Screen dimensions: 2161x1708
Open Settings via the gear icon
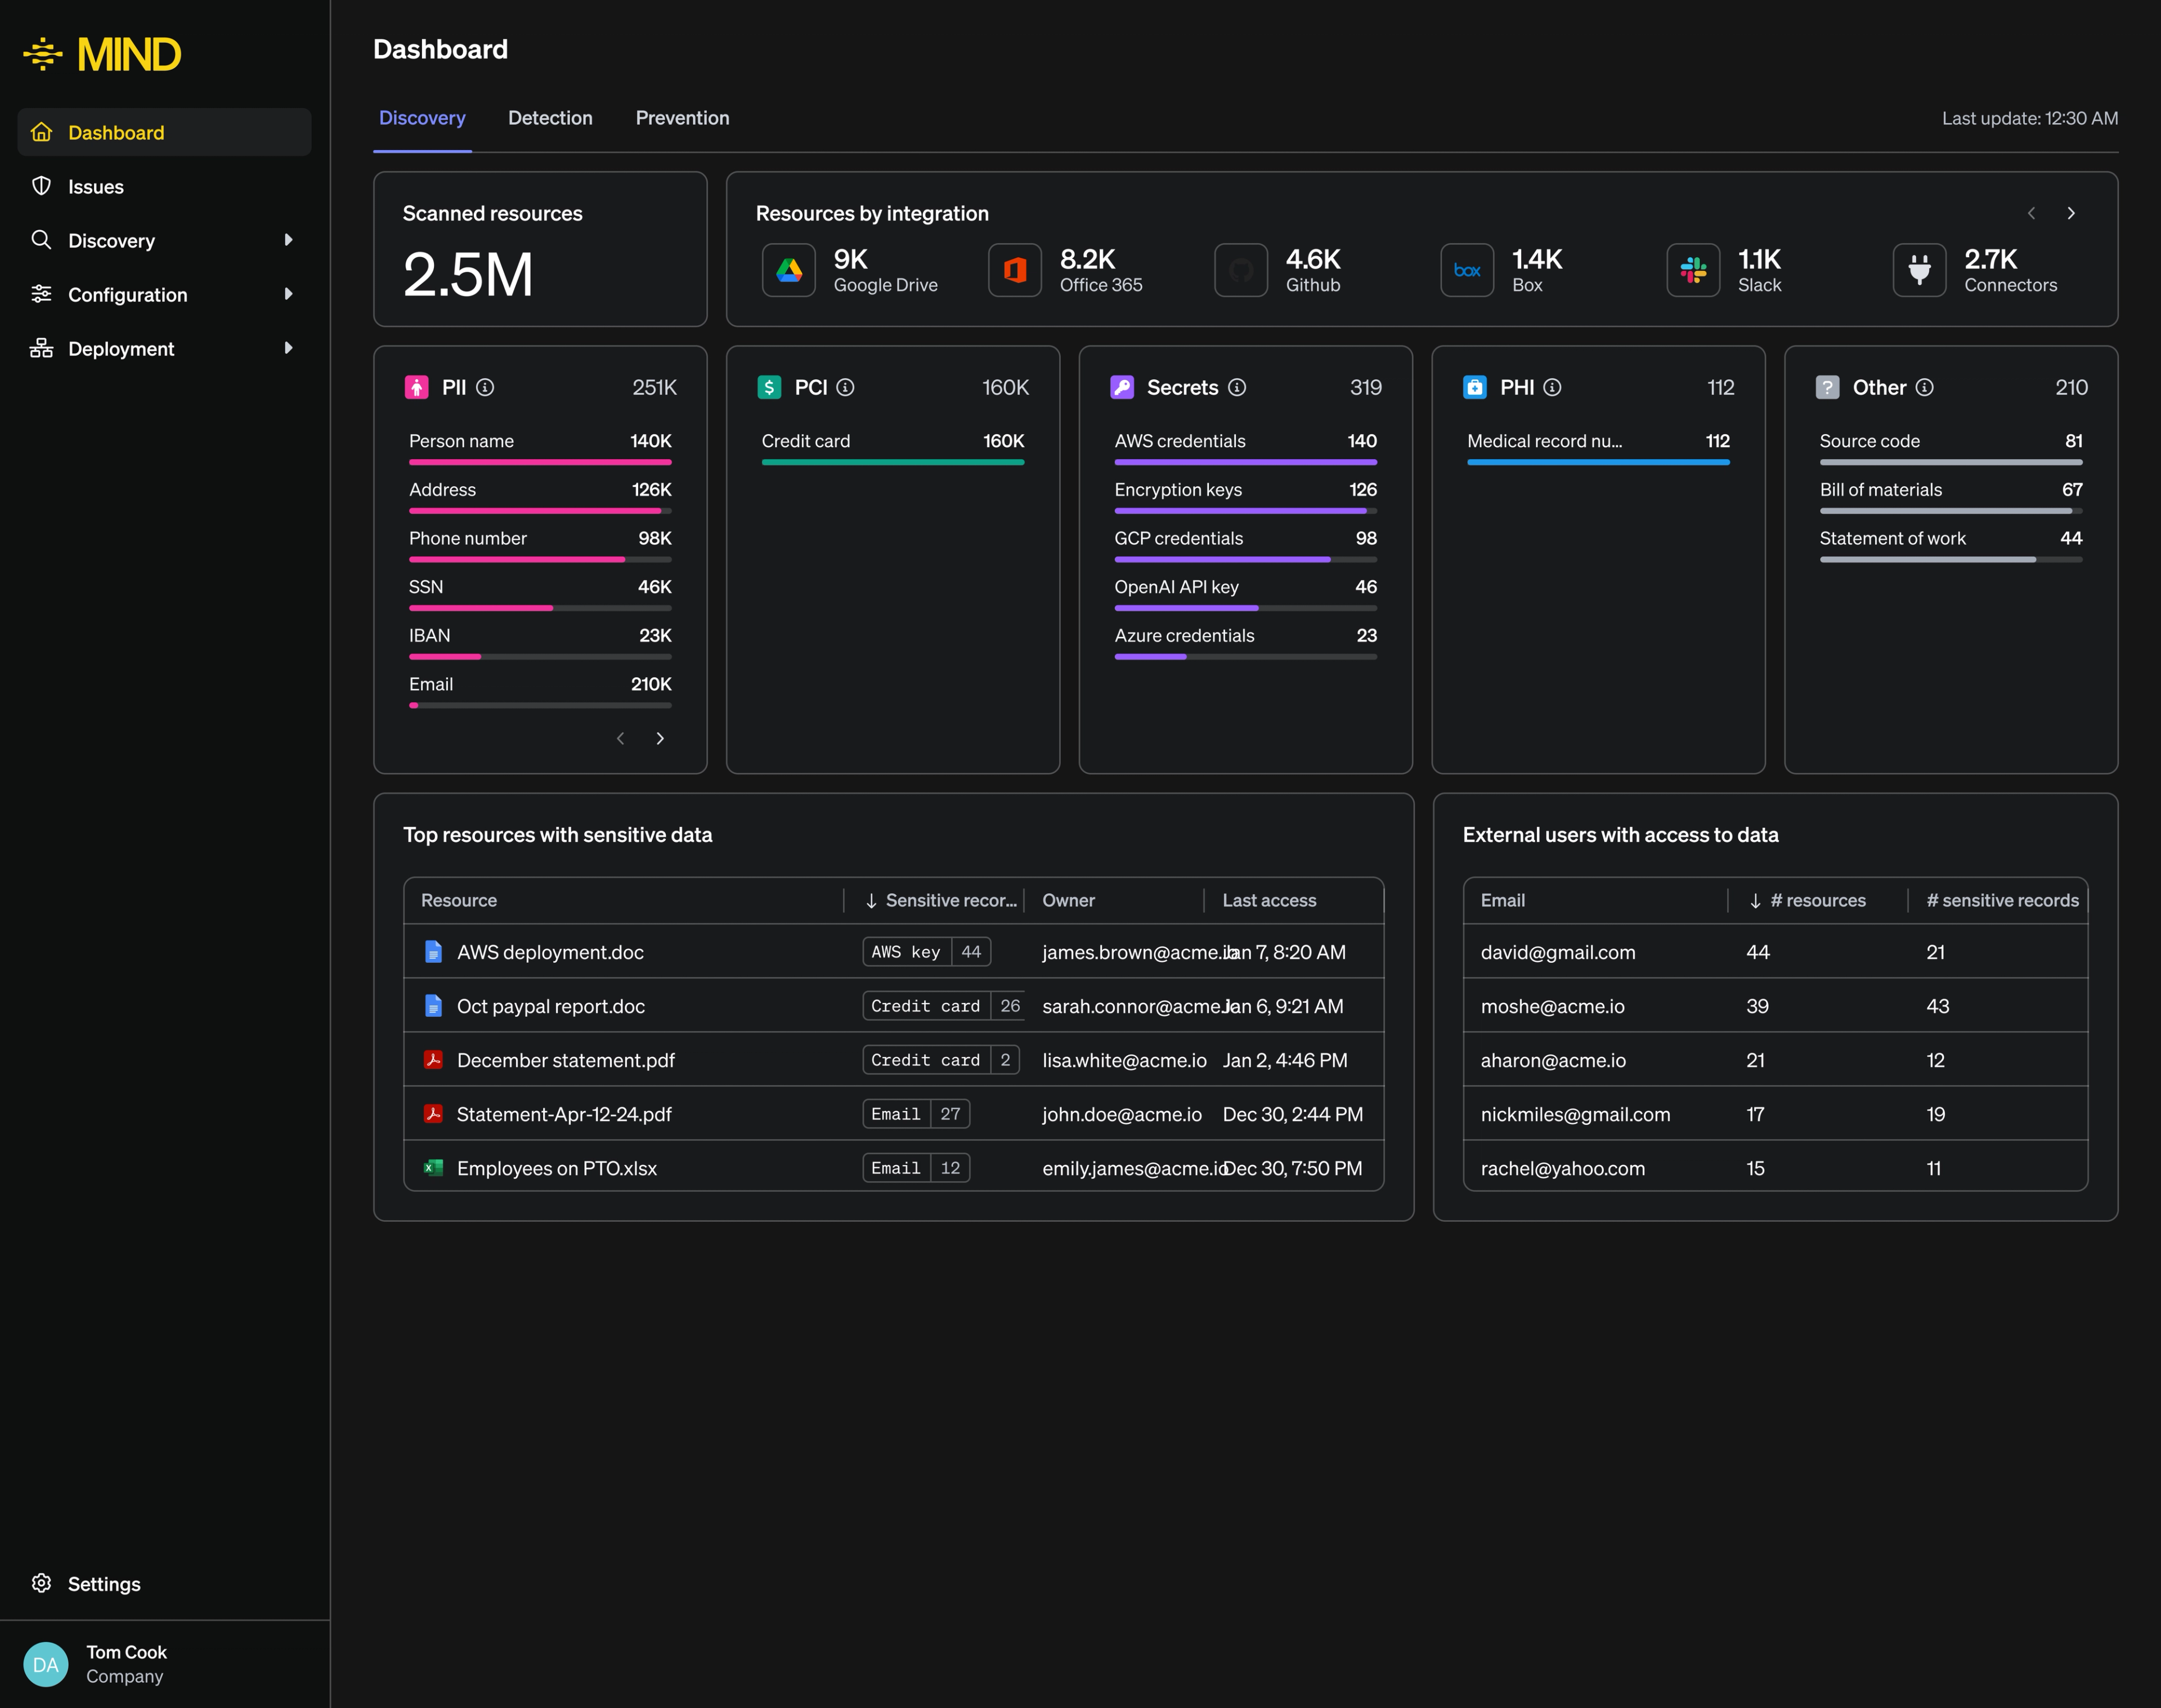click(x=41, y=1583)
